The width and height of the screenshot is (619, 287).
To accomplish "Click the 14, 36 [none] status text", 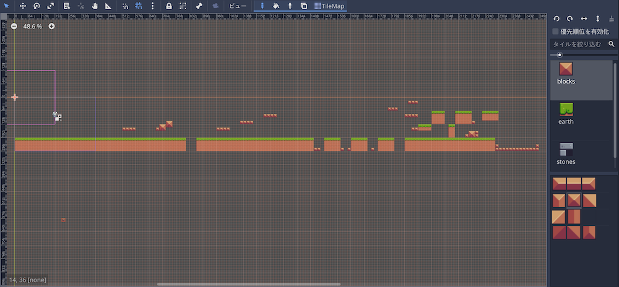I will click(27, 280).
